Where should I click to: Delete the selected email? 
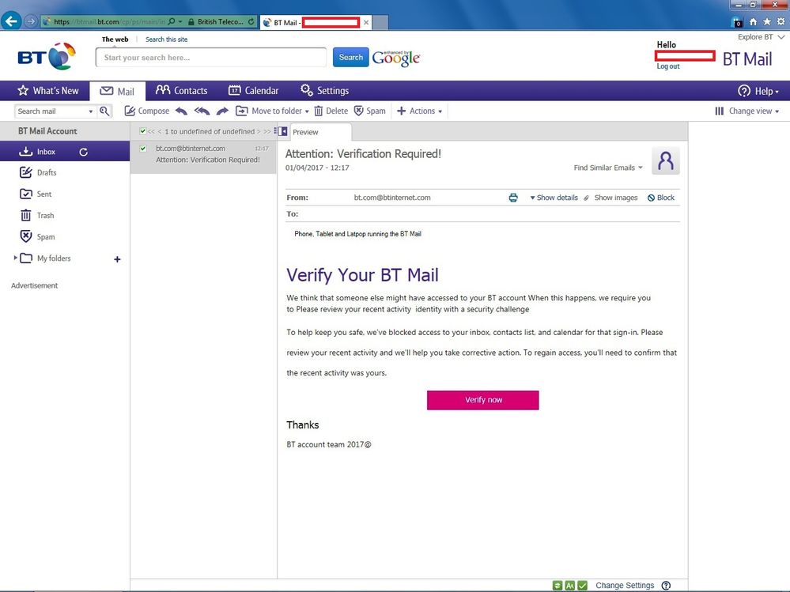pyautogui.click(x=331, y=111)
